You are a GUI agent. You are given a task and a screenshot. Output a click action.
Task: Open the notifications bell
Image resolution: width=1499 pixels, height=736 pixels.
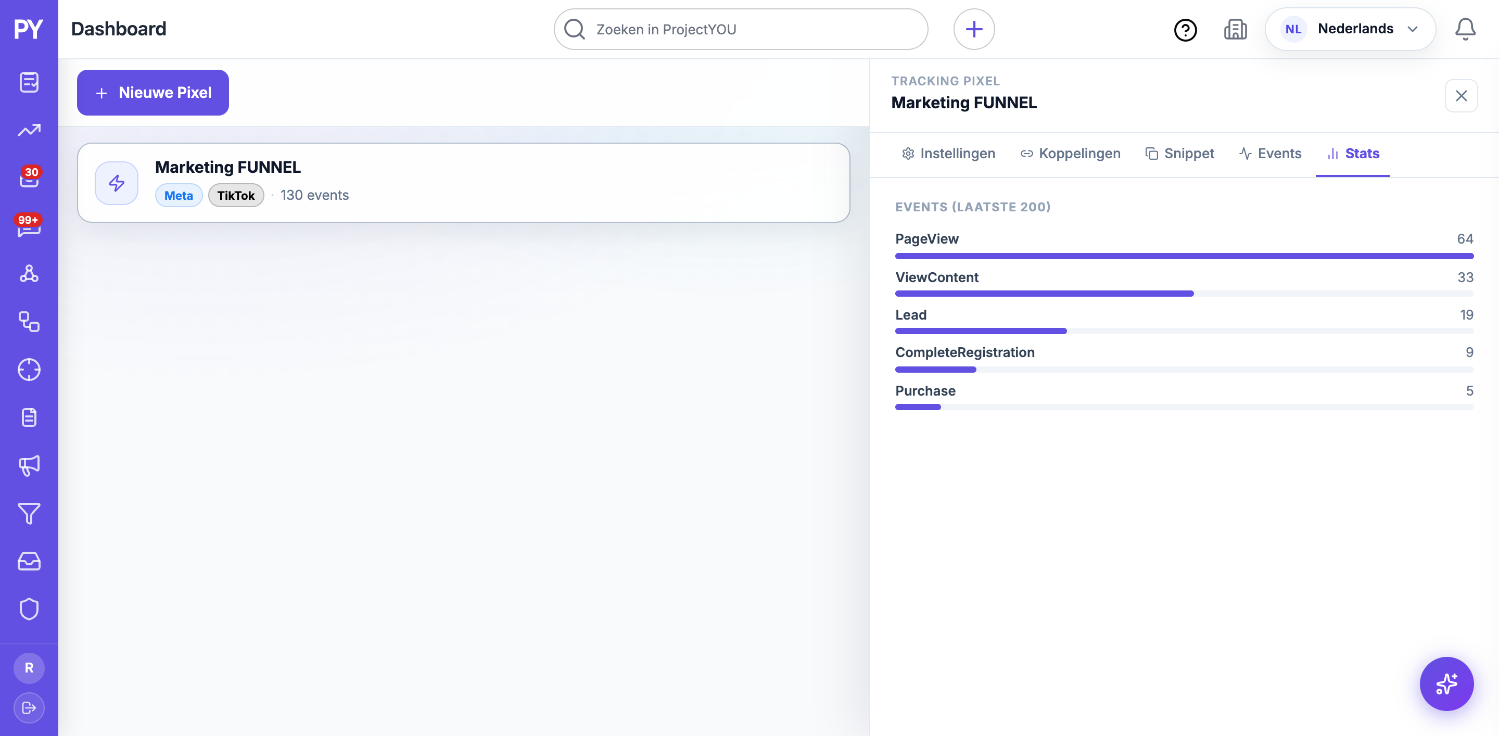coord(1465,29)
